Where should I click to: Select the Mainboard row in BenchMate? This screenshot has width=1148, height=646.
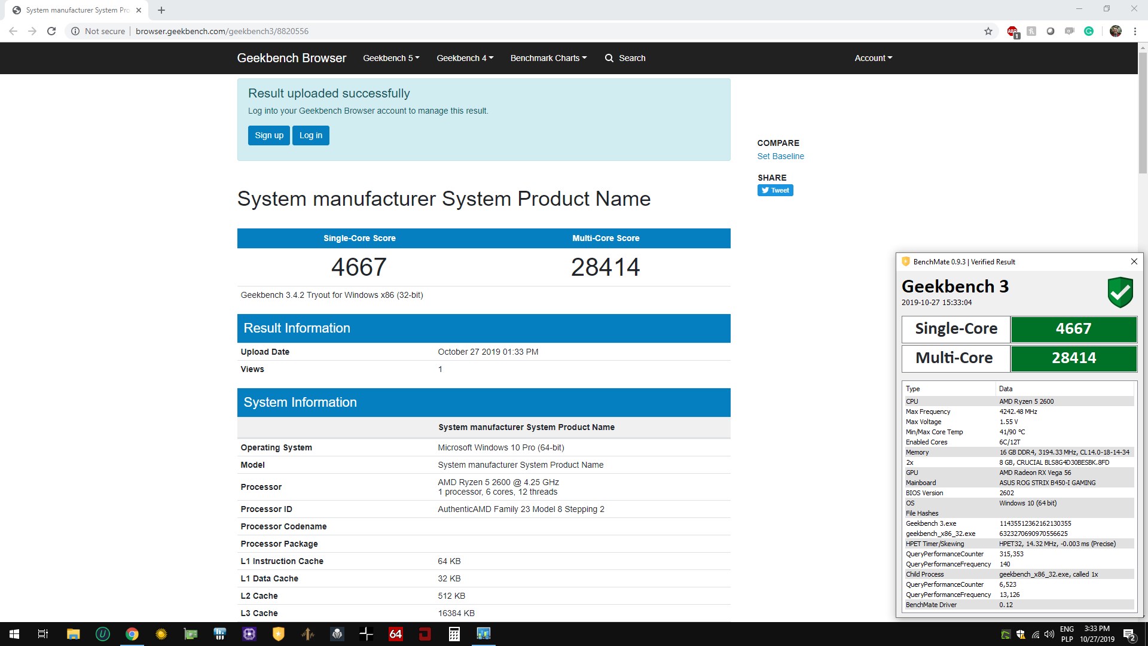click(1019, 483)
